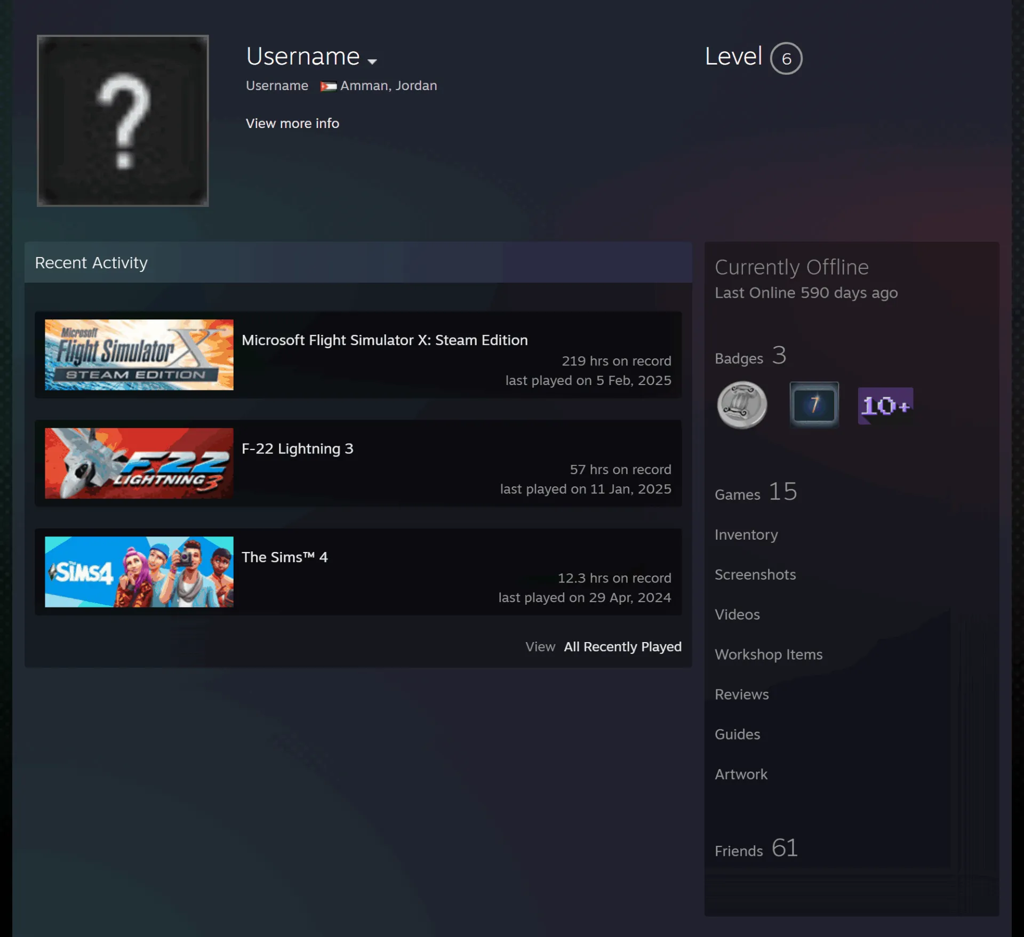This screenshot has height=937, width=1024.
Task: Click The Sims™ 4 title link
Action: coord(284,557)
